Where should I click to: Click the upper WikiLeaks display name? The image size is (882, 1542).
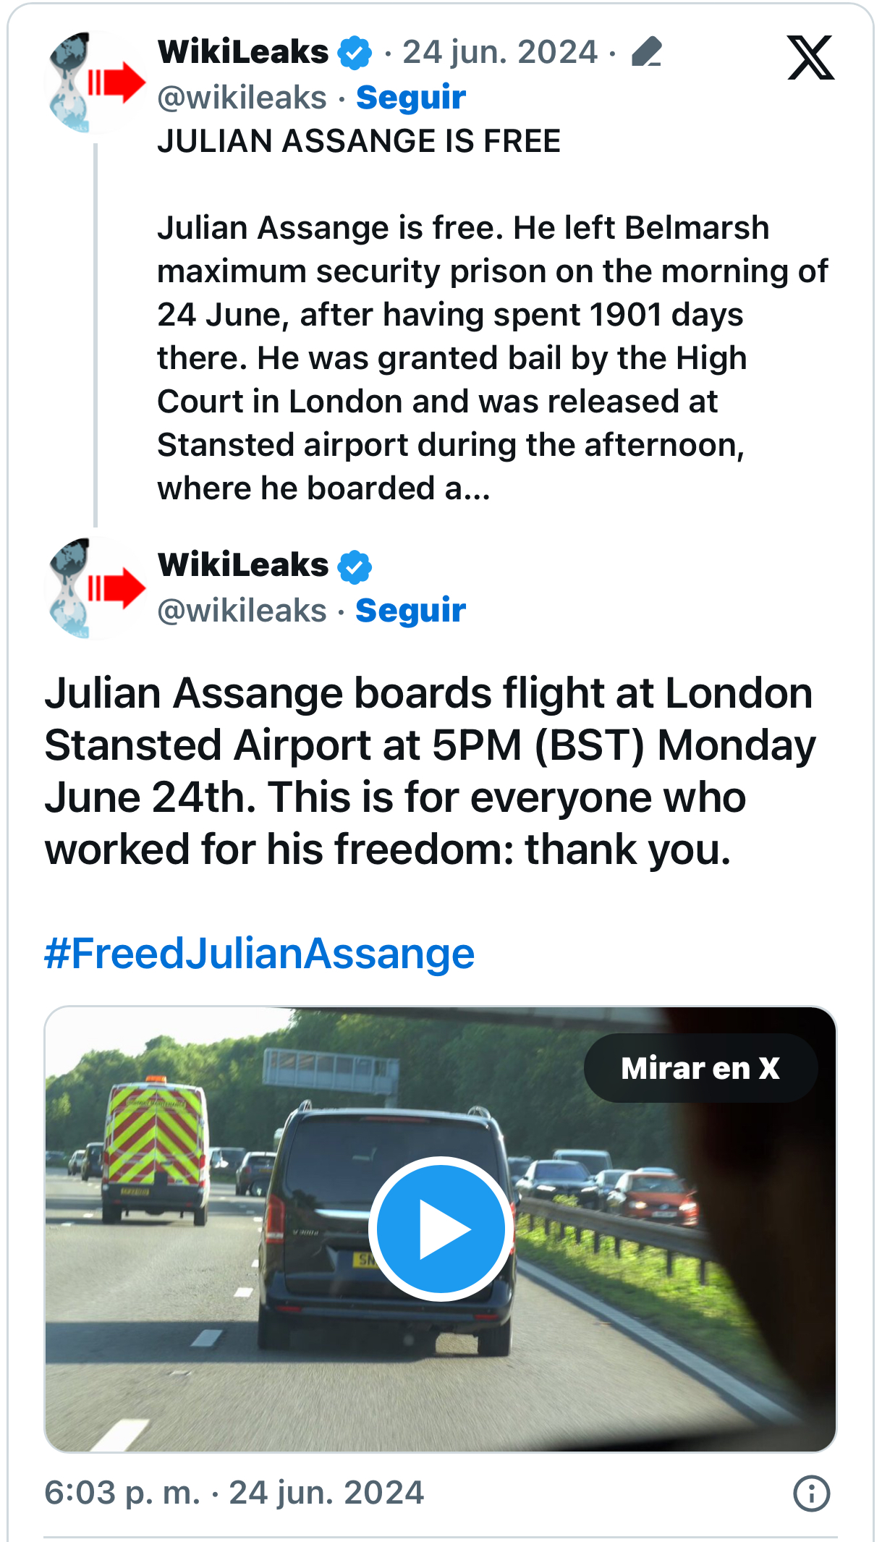click(x=243, y=52)
